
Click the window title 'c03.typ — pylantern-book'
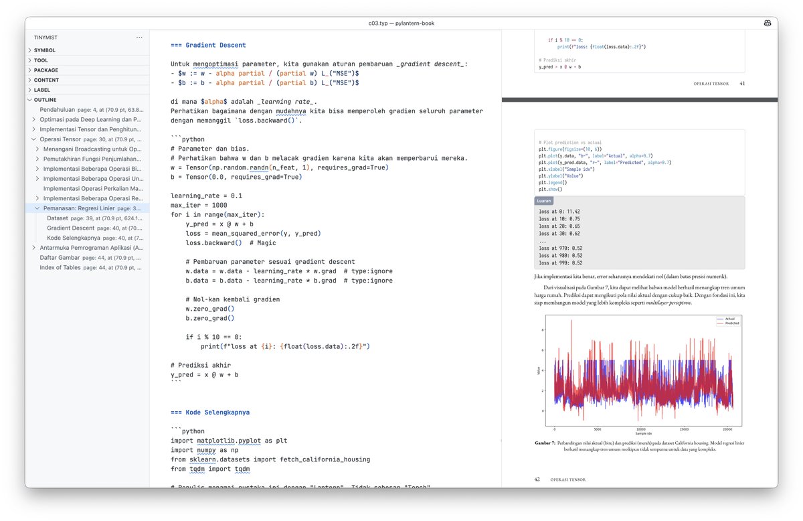401,23
